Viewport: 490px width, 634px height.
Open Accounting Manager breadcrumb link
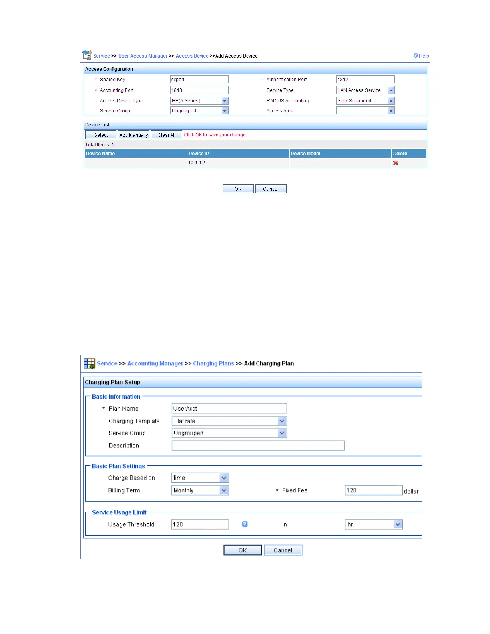tap(155, 363)
